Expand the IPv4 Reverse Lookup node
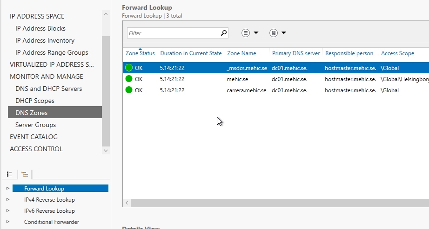This screenshot has height=229, width=429. (x=7, y=200)
